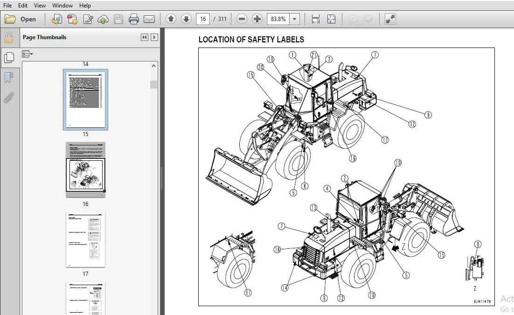Click the thumbnails scrollbar thumb

click(153, 84)
